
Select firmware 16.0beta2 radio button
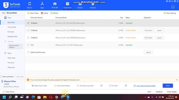click(28, 23)
